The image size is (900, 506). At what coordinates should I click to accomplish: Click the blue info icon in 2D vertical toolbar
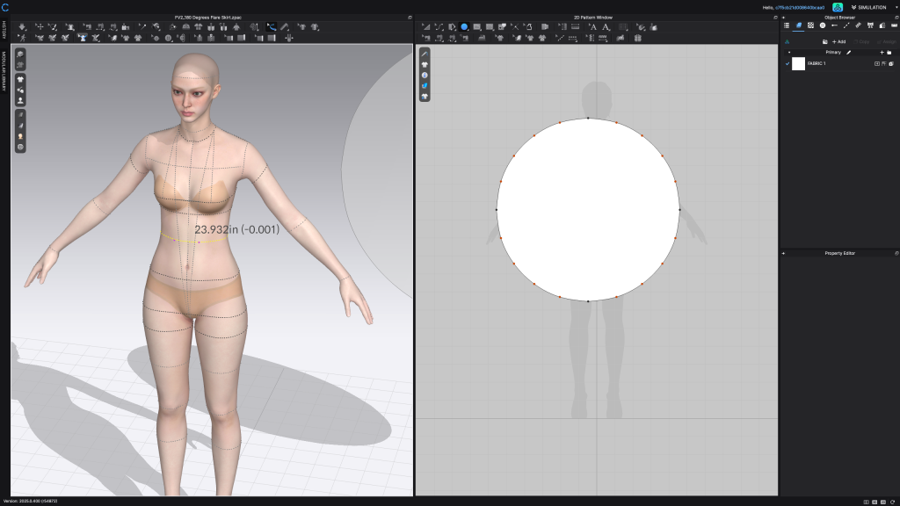point(425,76)
